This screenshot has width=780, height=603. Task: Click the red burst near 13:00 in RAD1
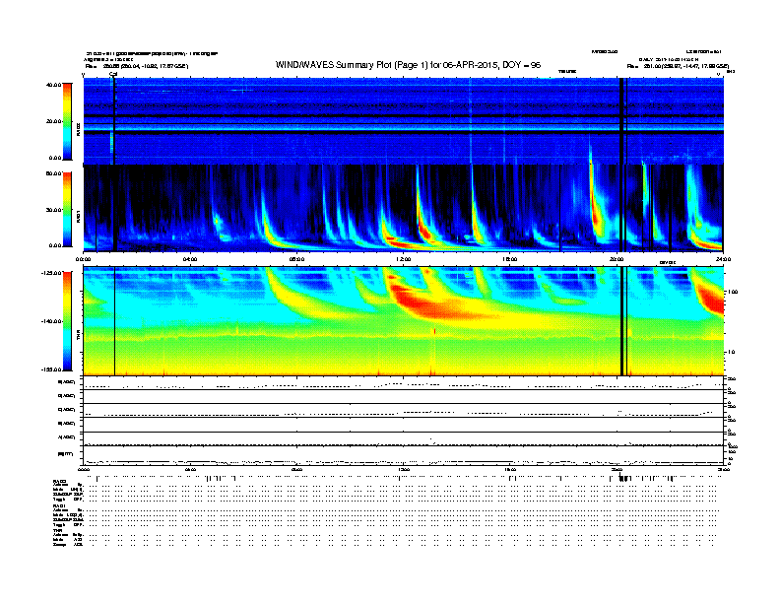[x=424, y=232]
